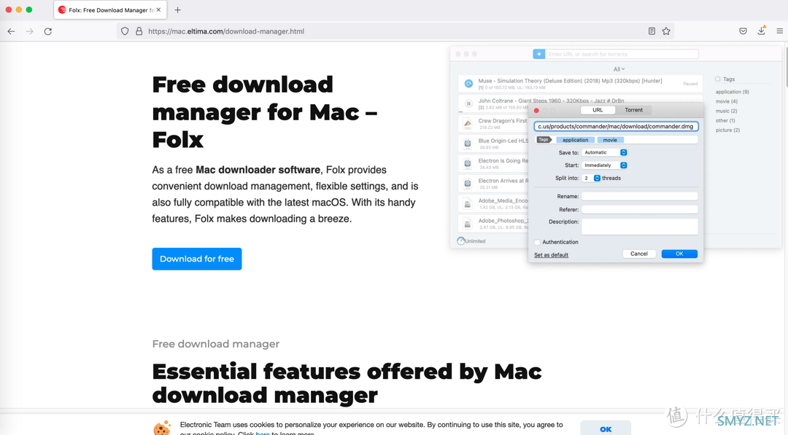Reload the current page

point(47,31)
